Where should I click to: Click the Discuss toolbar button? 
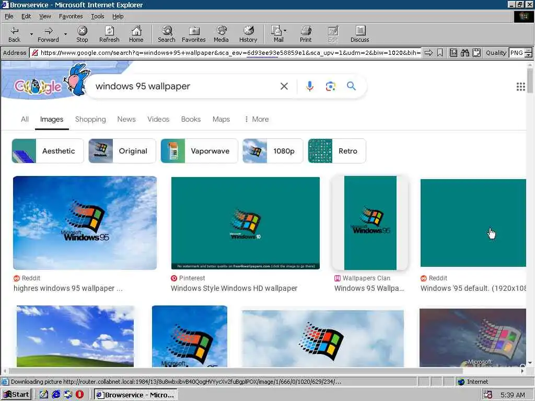click(x=359, y=34)
